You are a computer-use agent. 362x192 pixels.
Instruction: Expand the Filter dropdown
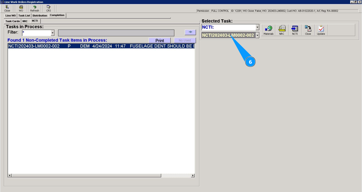tap(53, 33)
